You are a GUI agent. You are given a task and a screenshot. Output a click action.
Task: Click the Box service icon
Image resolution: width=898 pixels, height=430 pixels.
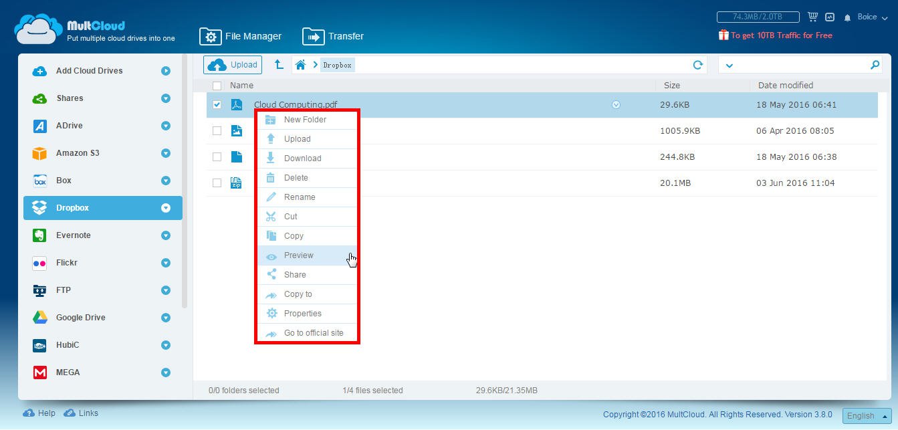pyautogui.click(x=39, y=181)
